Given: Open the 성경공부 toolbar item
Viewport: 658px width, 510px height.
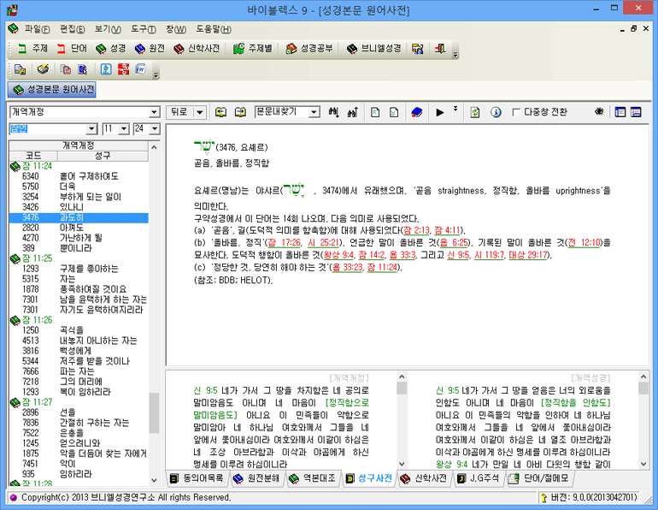Looking at the screenshot, I should click(309, 49).
